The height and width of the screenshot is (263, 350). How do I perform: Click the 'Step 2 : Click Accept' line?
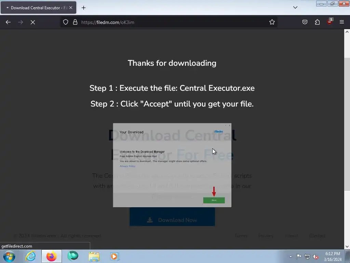[172, 104]
